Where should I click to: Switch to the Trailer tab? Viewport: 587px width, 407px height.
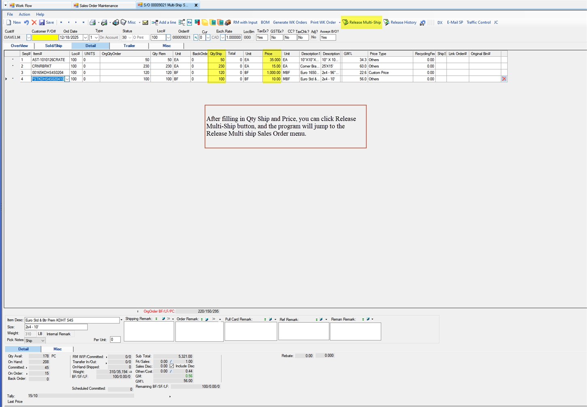click(129, 46)
